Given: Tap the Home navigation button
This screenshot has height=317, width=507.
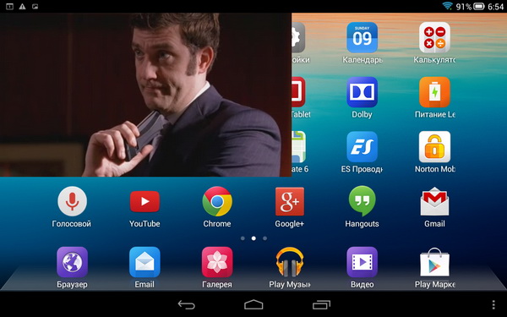Looking at the screenshot, I should pos(253,304).
